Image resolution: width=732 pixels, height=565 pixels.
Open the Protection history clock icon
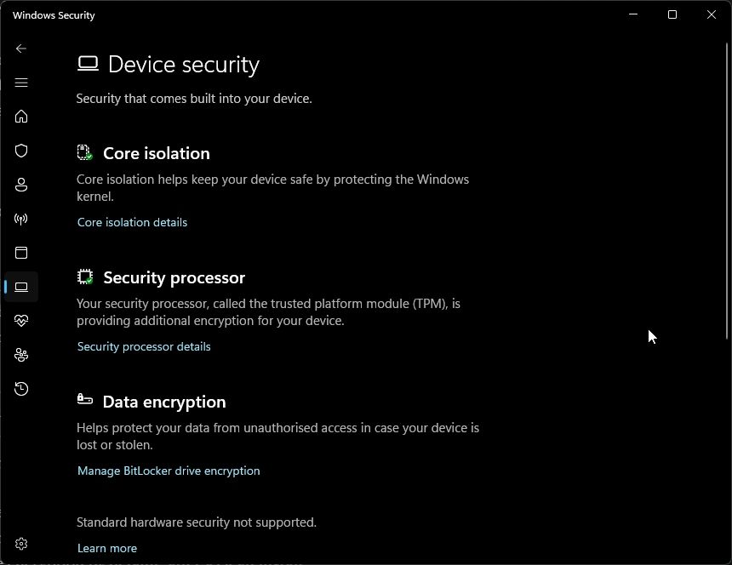21,389
